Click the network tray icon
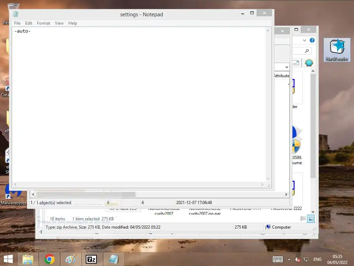Image resolution: width=354 pixels, height=266 pixels. (306, 259)
